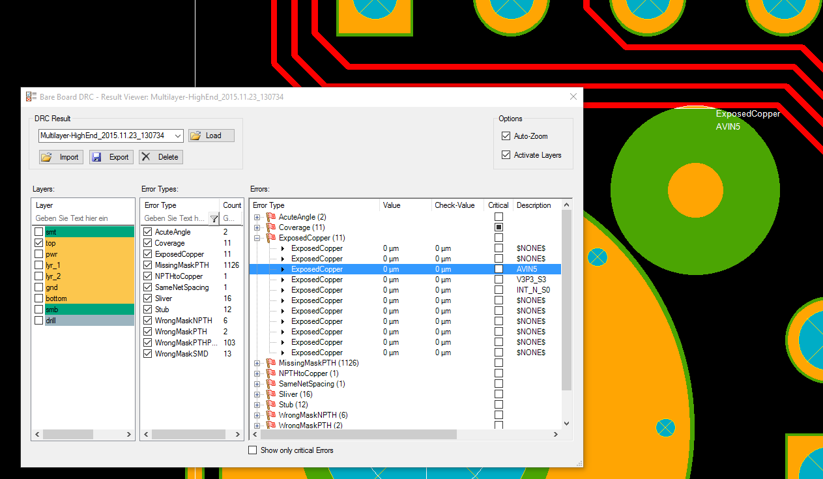The image size is (823, 479).
Task: Select the ExposedCopper row described V3P3_S3
Action: pos(405,280)
